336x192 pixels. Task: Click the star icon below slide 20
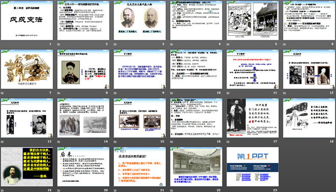tap(59, 190)
